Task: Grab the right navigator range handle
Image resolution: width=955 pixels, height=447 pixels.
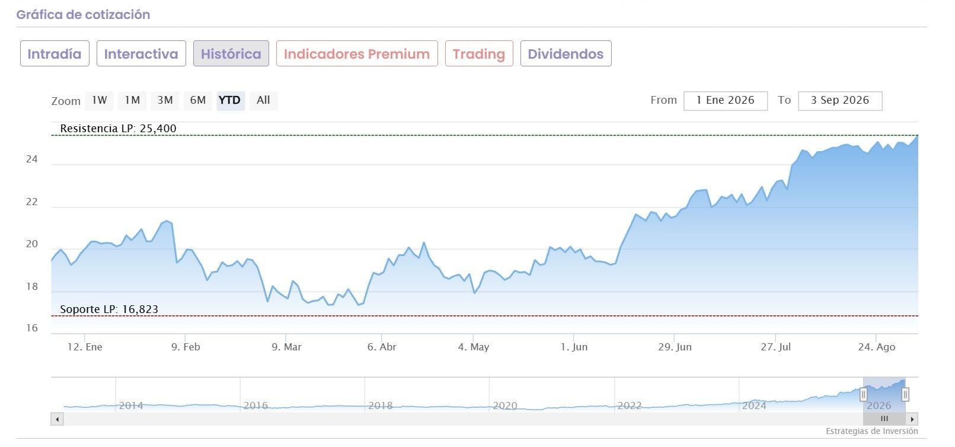Action: (x=905, y=394)
